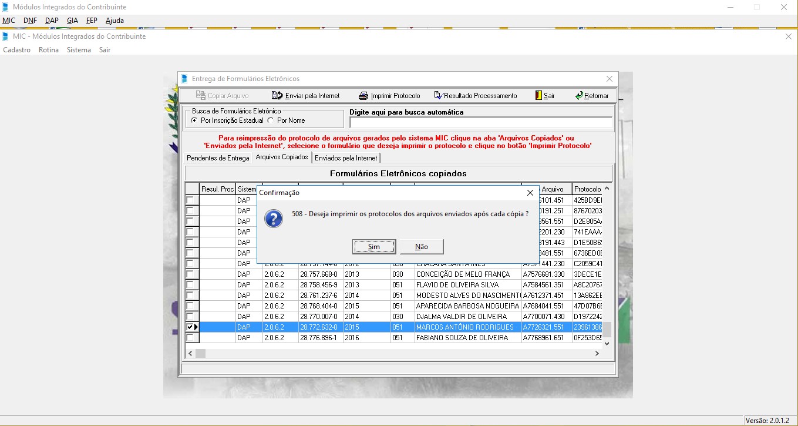Screen dimensions: 798x426
Task: Click the Protocolo column header
Action: 587,189
